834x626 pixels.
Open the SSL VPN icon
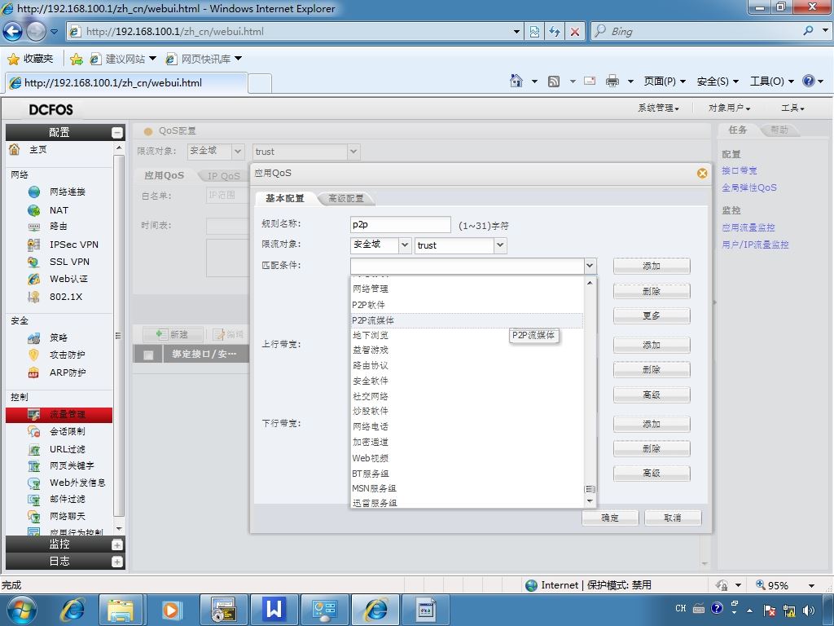pos(34,262)
